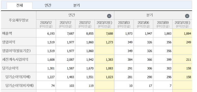Select the 103 non-controlling net income
Viewport: 197px width, 92px height.
(72, 86)
